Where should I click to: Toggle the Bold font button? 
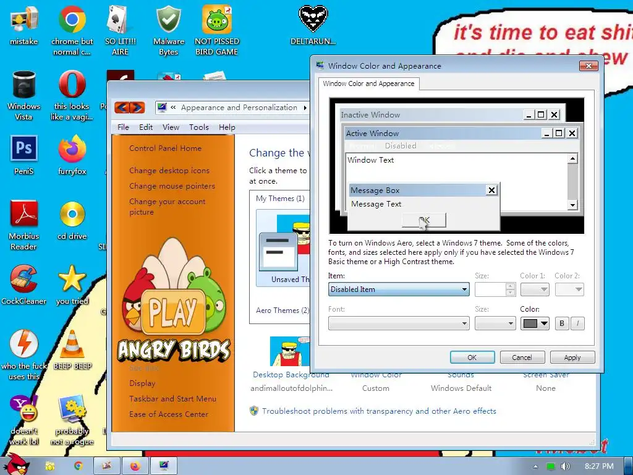[x=562, y=323]
